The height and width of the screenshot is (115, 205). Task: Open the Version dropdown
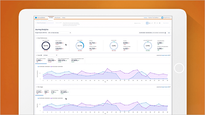58,23
